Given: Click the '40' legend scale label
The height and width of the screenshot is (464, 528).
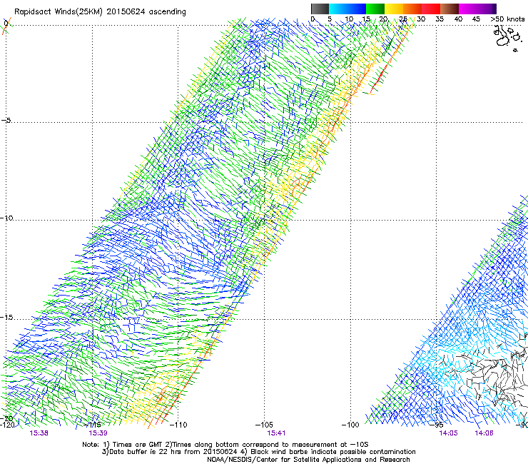Looking at the screenshot, I should (x=458, y=19).
